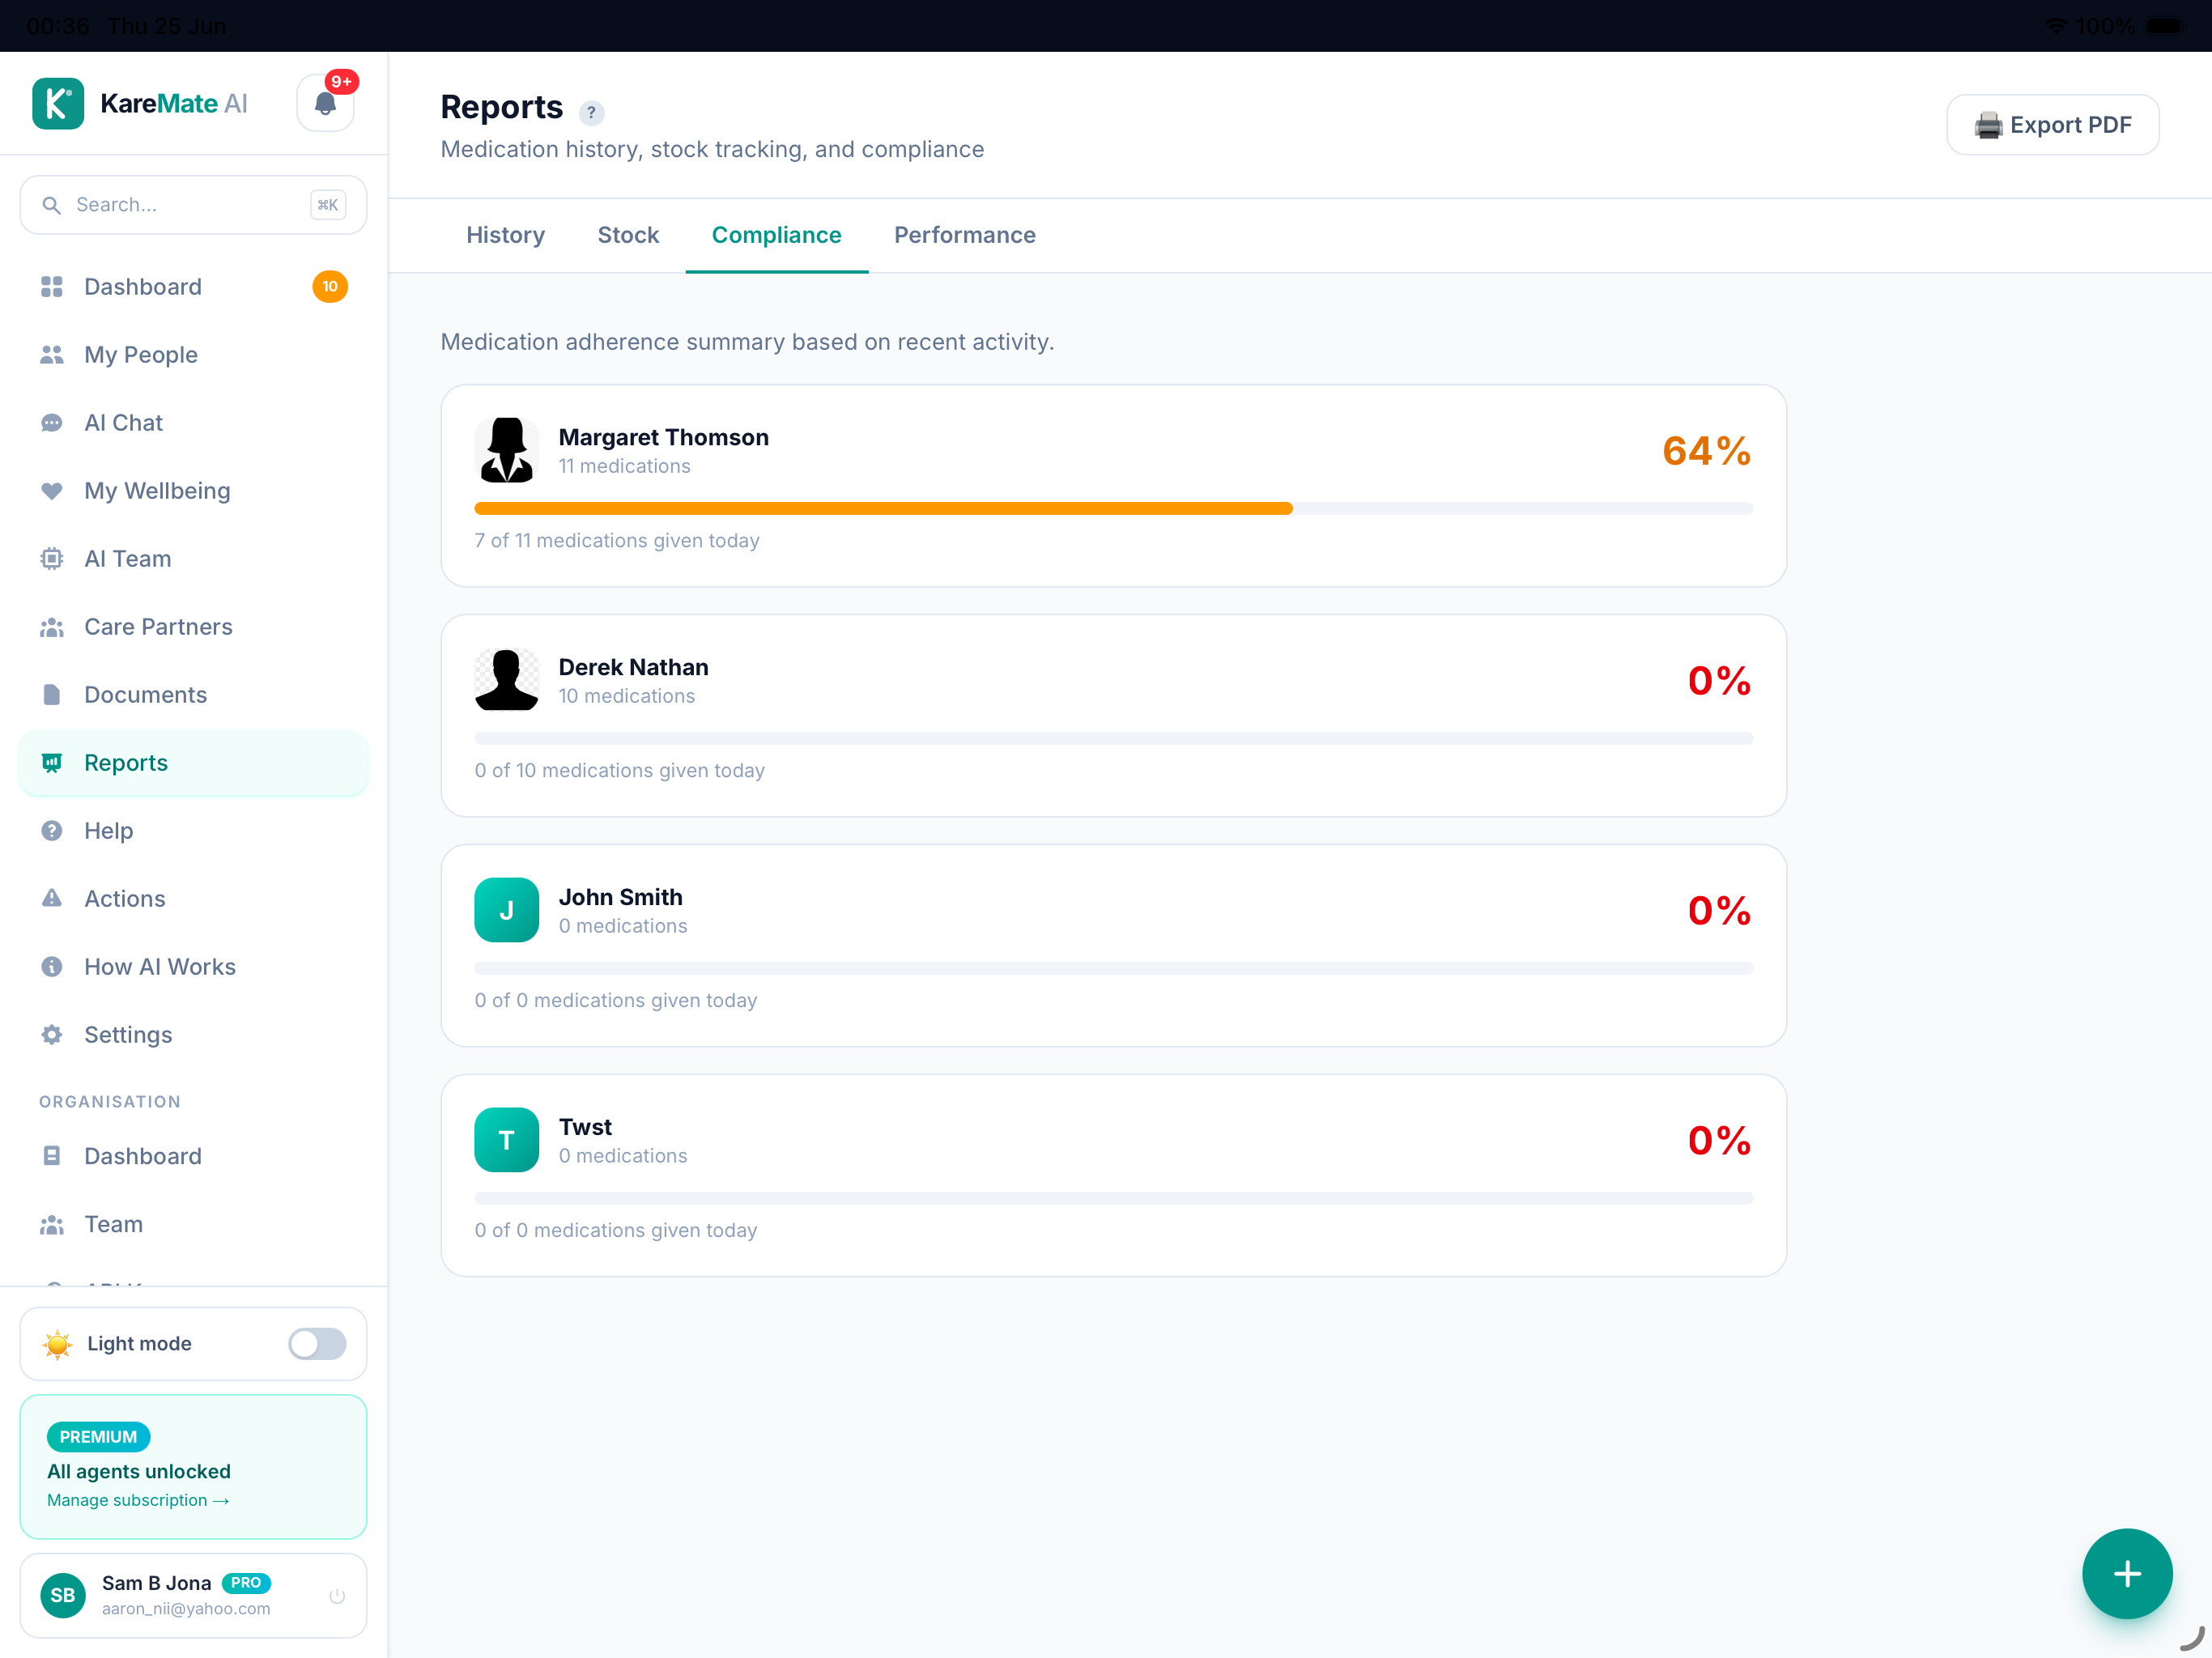Click the Dashboard badge showing 10
This screenshot has width=2212, height=1658.
tap(330, 287)
